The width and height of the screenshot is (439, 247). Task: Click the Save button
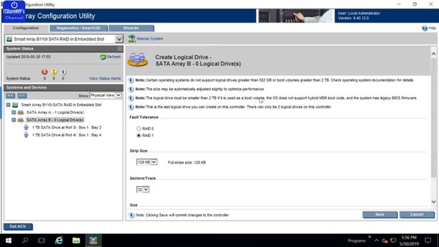click(x=380, y=215)
